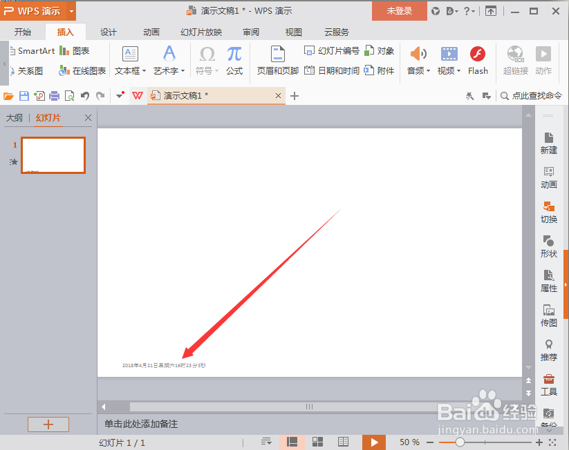Open file with folder icon
569x450 pixels.
coord(8,96)
